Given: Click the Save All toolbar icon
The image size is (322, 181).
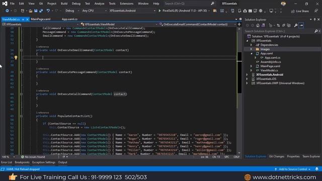Looking at the screenshot, I should [x=41, y=11].
